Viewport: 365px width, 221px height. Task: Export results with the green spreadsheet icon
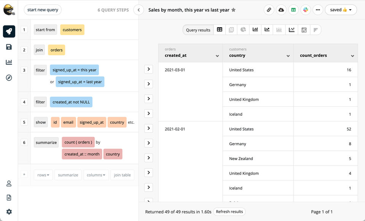[294, 10]
